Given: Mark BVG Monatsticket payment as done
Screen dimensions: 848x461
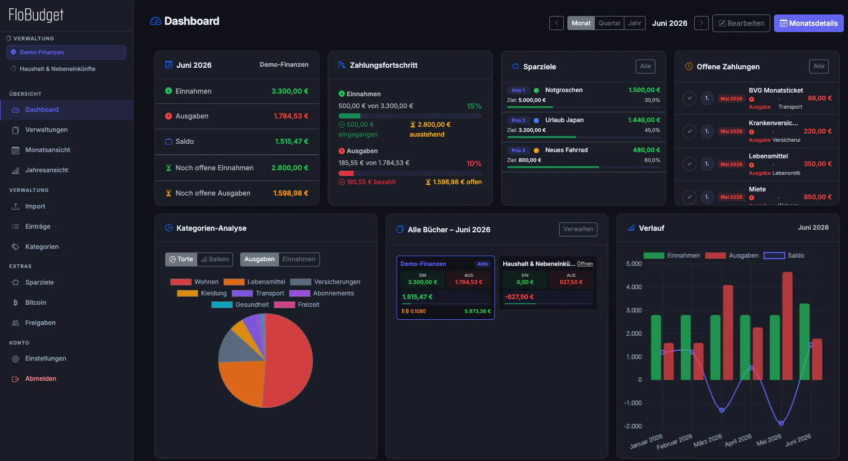Looking at the screenshot, I should 690,98.
